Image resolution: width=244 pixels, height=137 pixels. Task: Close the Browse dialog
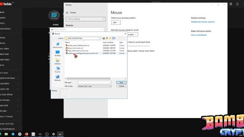click(125, 33)
